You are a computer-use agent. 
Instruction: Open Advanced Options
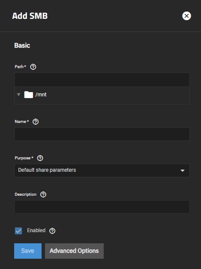click(74, 251)
